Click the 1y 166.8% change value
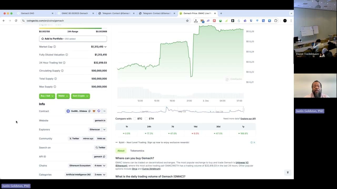This screenshot has height=189, width=337. (243, 133)
